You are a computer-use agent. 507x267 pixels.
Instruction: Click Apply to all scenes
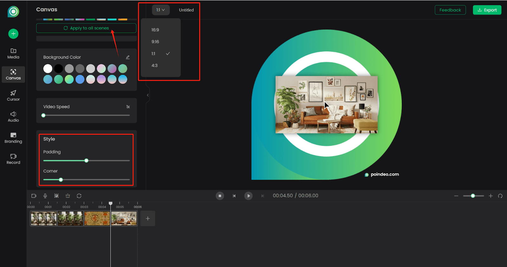click(x=86, y=28)
